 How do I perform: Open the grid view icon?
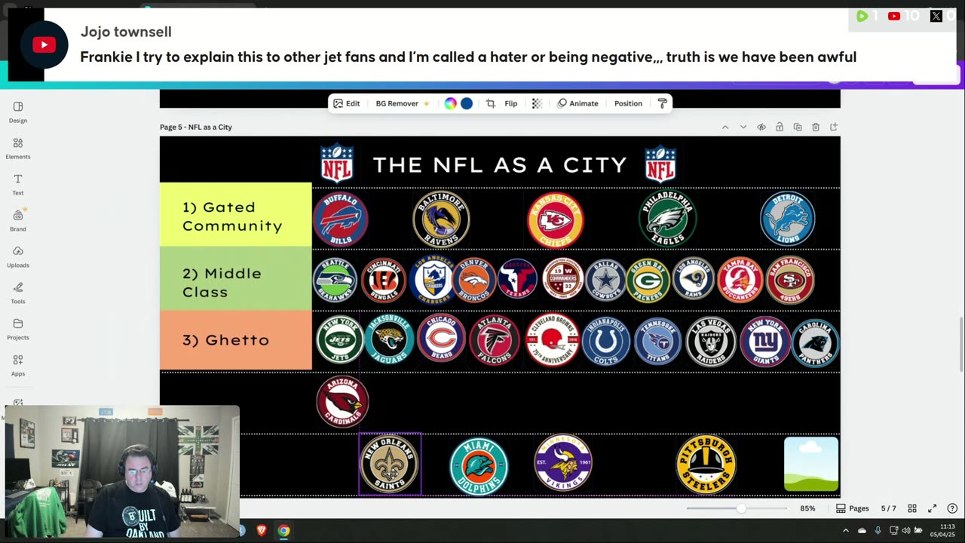pyautogui.click(x=912, y=508)
